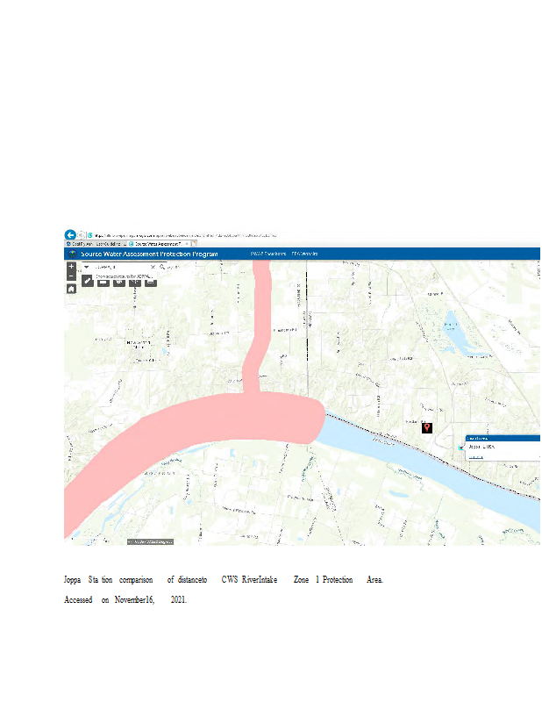Reset map to home extent
This screenshot has width=542, height=702.
[x=71, y=288]
